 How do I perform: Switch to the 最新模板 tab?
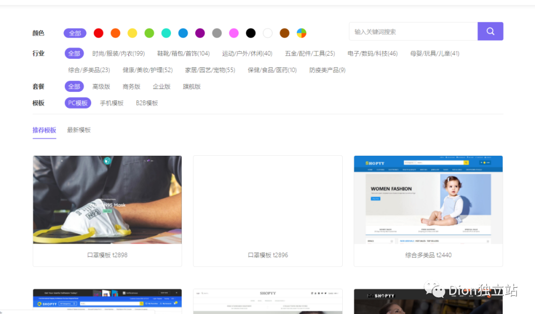pyautogui.click(x=78, y=130)
